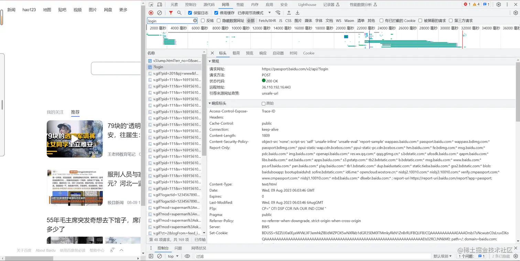
Task: Select the v3Jump.html request row
Action: pos(174,60)
